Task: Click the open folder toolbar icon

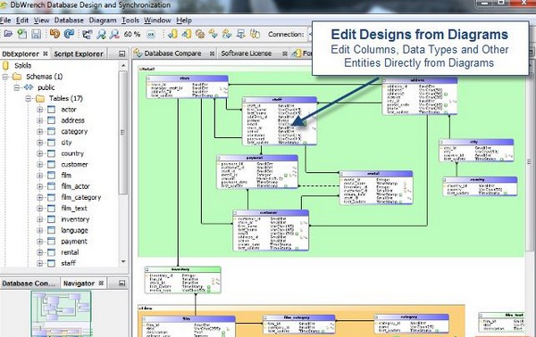Action: 8,34
